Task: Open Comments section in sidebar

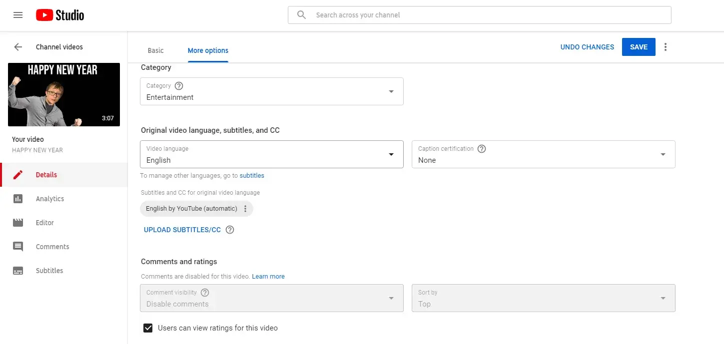Action: point(52,247)
